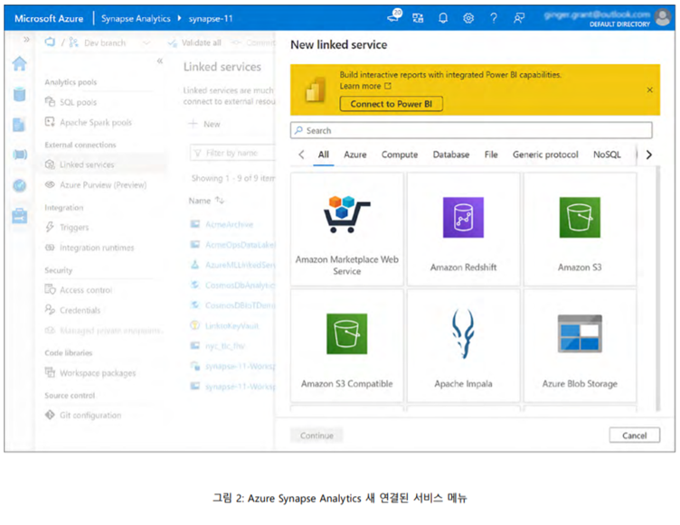Focus the Filter by name field
The height and width of the screenshot is (525, 680).
click(x=232, y=153)
